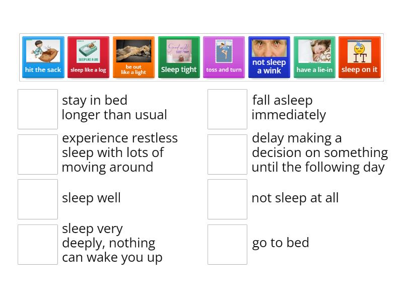This screenshot has height=302, width=403.
Task: Click the orange 'sleep on it' emoji card
Action: (360, 57)
